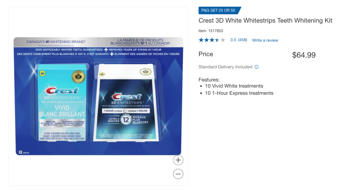
Task: Zoom out of the product image
Action: pyautogui.click(x=178, y=174)
